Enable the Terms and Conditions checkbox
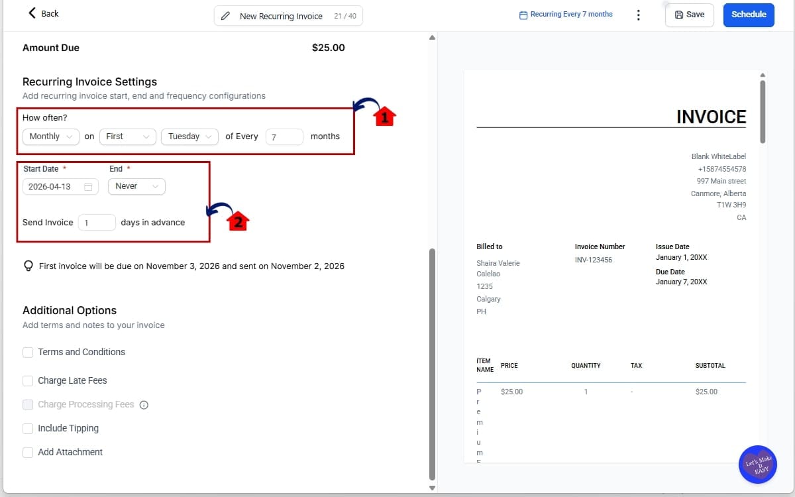Image resolution: width=795 pixels, height=497 pixels. [x=28, y=352]
